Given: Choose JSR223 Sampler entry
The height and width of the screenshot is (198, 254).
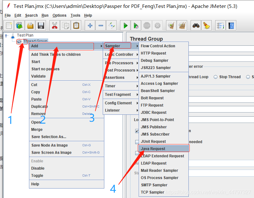Looking at the screenshot, I should tap(164, 68).
